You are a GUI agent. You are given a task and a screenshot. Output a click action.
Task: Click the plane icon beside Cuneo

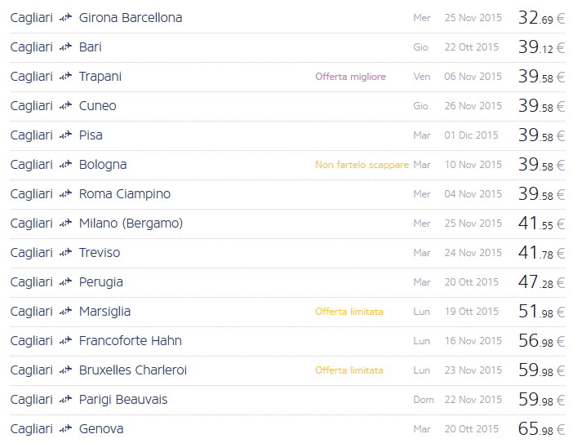(x=66, y=106)
